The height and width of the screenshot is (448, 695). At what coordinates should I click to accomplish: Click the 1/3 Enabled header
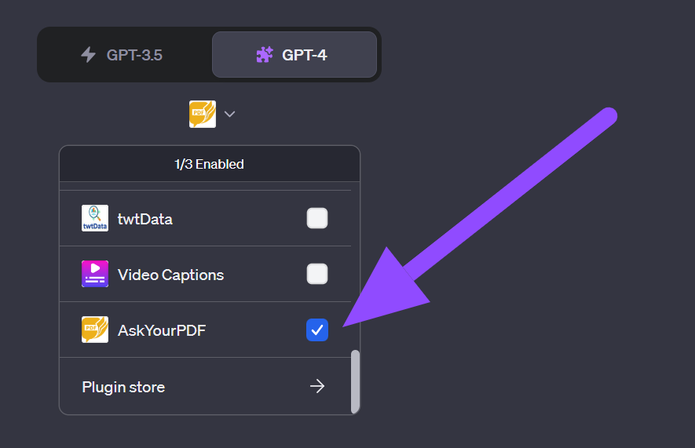(209, 165)
